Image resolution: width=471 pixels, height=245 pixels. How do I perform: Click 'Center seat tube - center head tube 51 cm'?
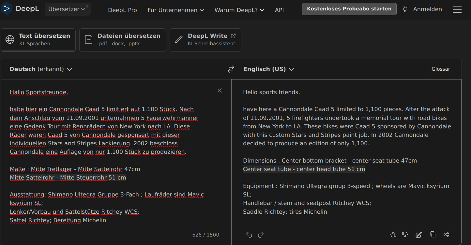click(x=304, y=169)
